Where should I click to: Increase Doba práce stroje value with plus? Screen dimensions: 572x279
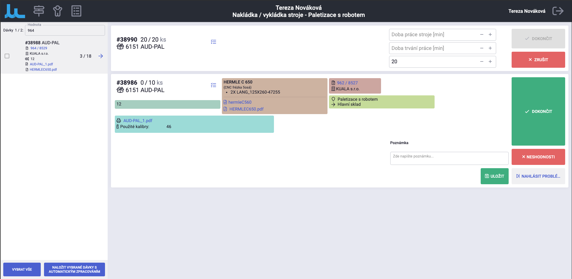pyautogui.click(x=490, y=35)
